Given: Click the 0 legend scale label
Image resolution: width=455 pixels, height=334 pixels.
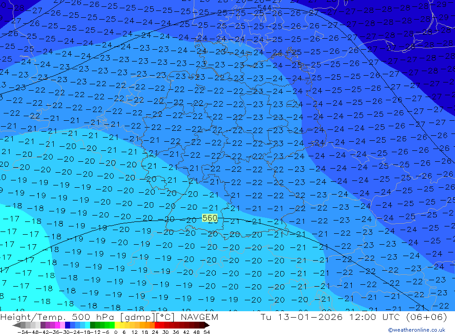Looking at the screenshot, I should (116, 332).
